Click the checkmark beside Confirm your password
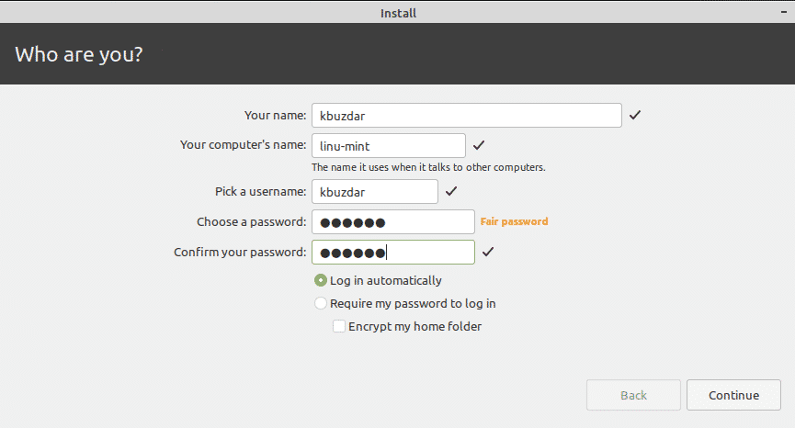This screenshot has height=428, width=795. [x=488, y=252]
